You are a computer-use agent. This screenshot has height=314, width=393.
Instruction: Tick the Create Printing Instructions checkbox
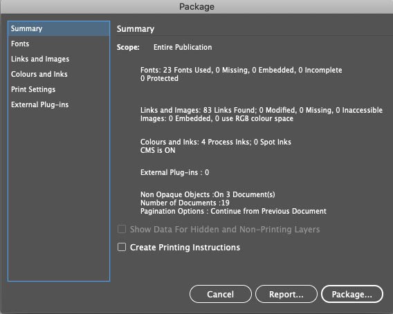click(122, 247)
